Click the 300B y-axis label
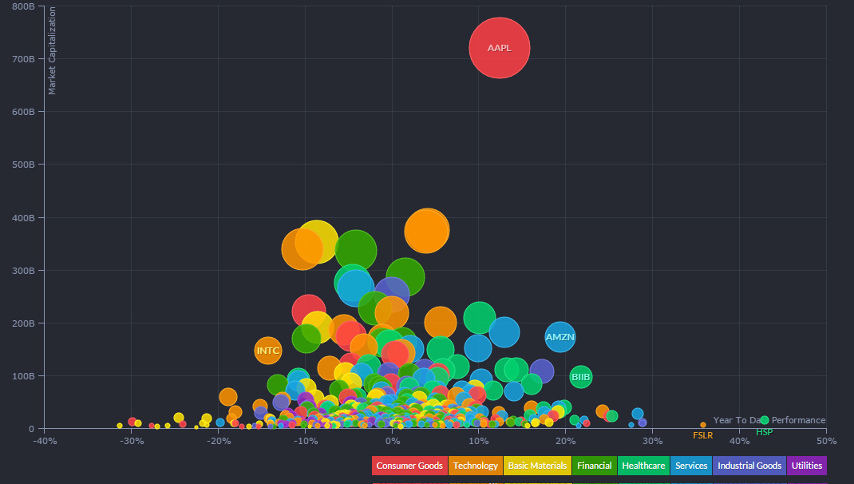854x484 pixels. pos(23,271)
